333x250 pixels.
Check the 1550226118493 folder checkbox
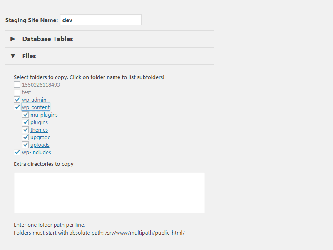click(x=17, y=85)
